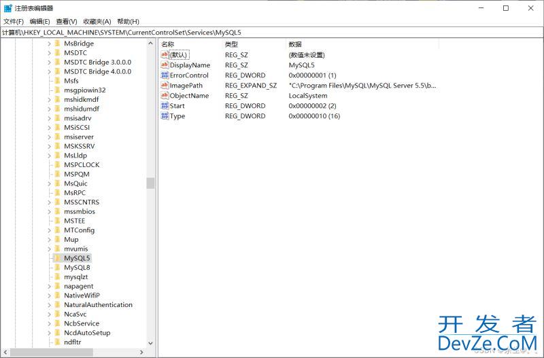Screen dimensions: 544x358
Task: Expand the MSDTC tree node
Action: tap(49, 53)
